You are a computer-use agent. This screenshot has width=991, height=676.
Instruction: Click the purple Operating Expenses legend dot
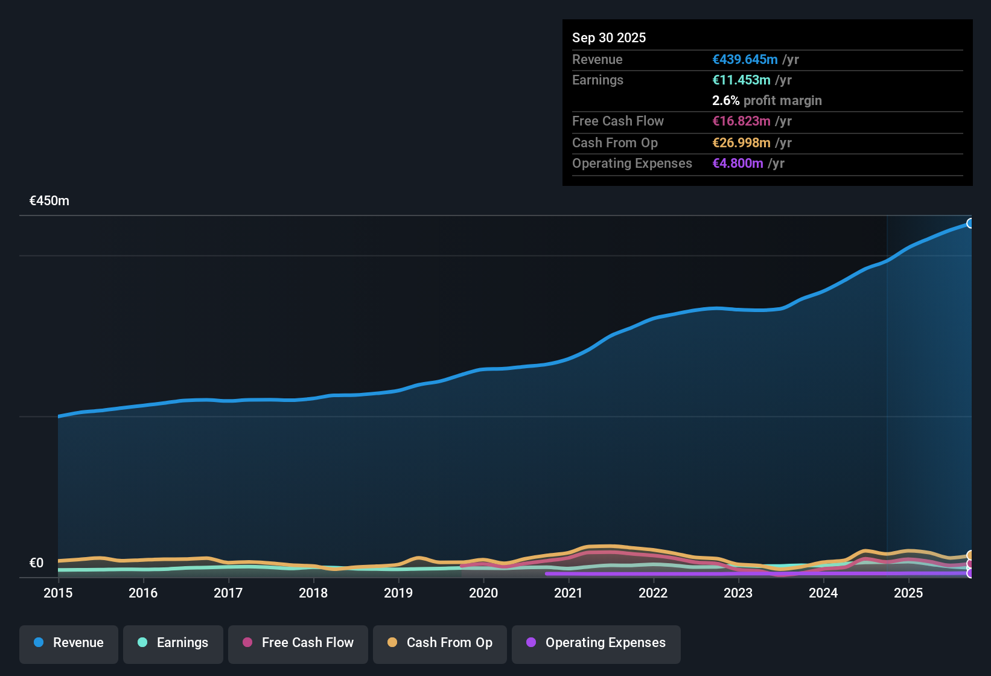coord(531,643)
